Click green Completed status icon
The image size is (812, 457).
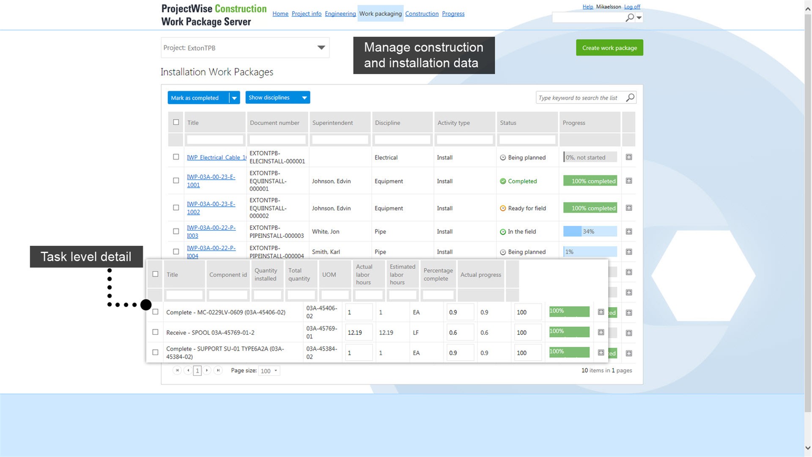click(503, 181)
